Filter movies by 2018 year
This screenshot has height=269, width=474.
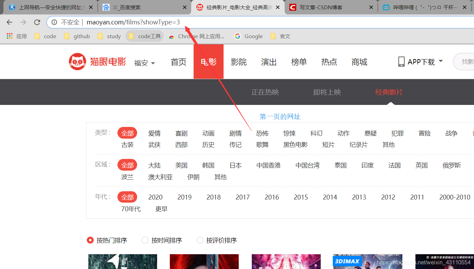[214, 197]
